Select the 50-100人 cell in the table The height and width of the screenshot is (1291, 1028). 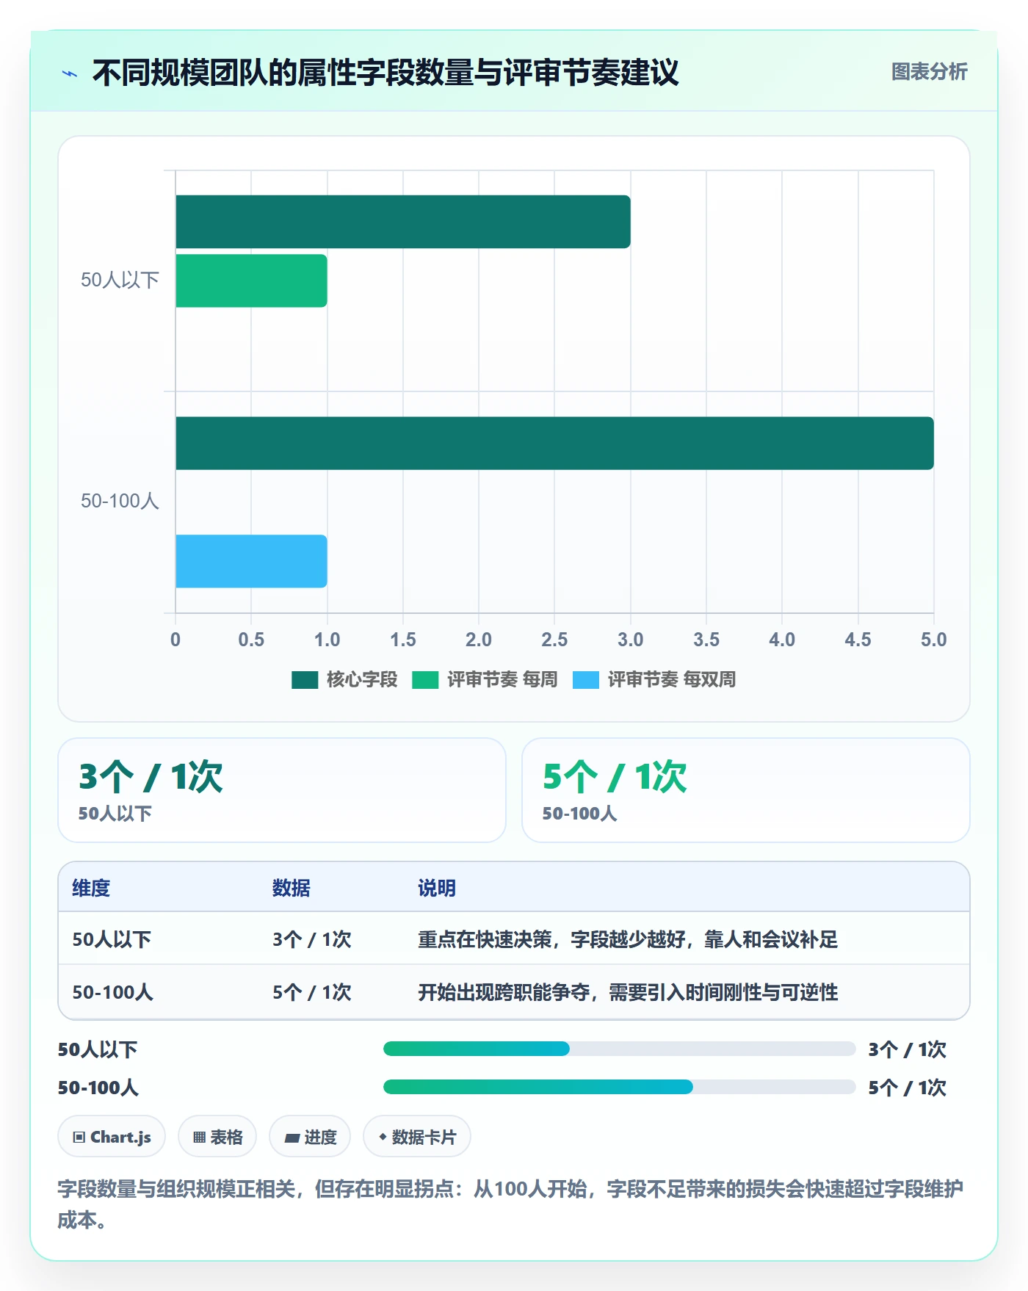pyautogui.click(x=112, y=992)
